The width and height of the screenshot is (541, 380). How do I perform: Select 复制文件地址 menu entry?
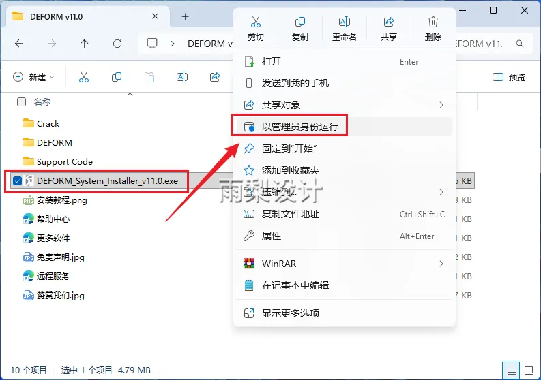[345, 215]
